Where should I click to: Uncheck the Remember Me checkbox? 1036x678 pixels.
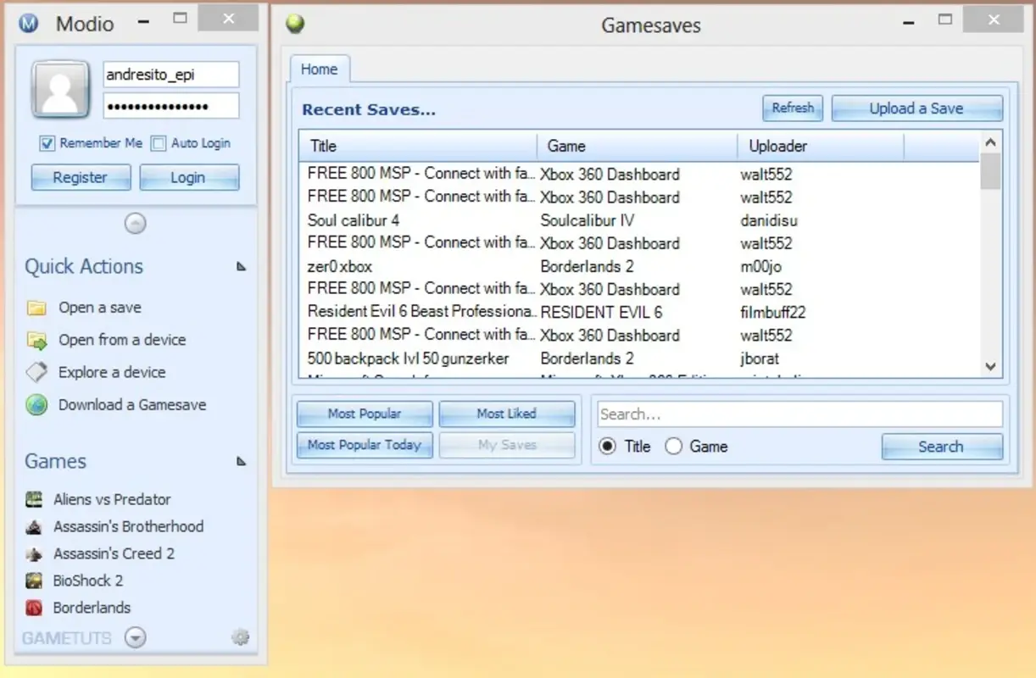point(47,143)
